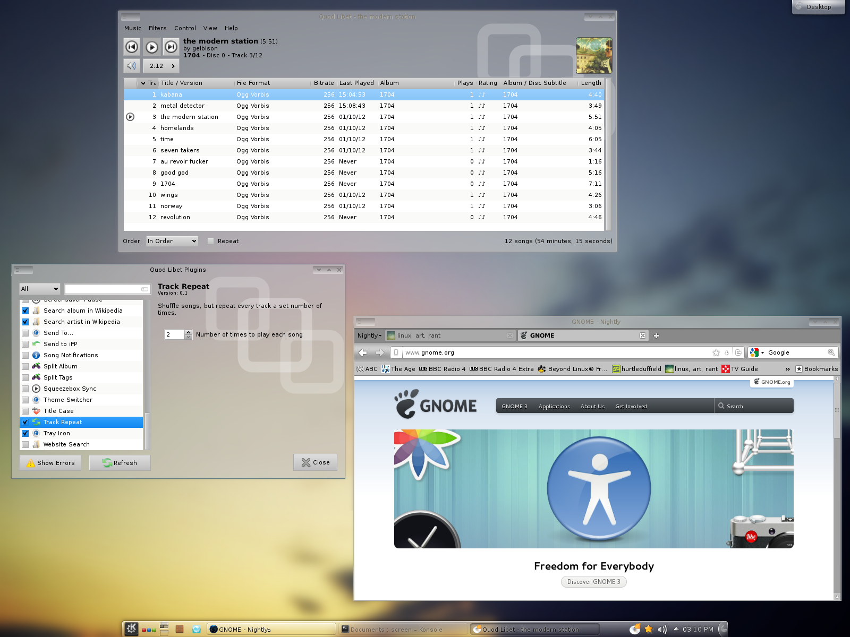Viewport: 850px width, 637px height.
Task: Click the browser back arrow
Action: [363, 352]
